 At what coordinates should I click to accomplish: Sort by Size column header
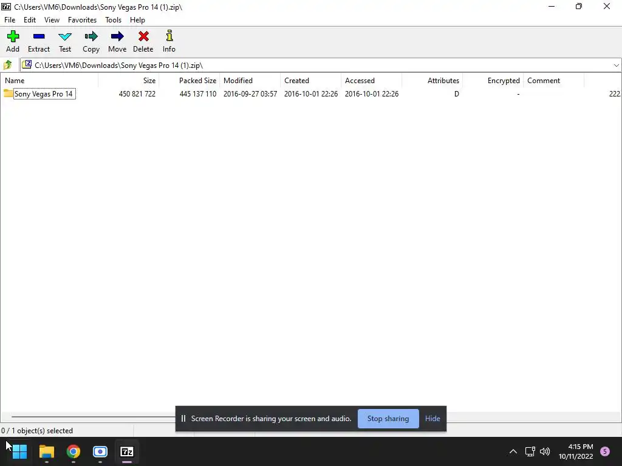[x=129, y=81]
